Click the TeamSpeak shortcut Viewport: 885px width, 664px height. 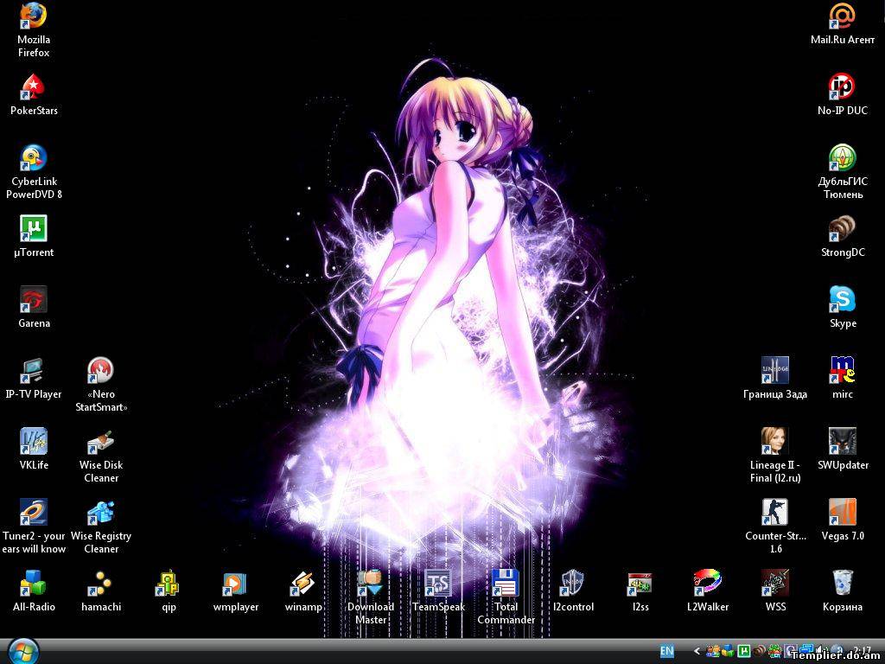coord(438,584)
